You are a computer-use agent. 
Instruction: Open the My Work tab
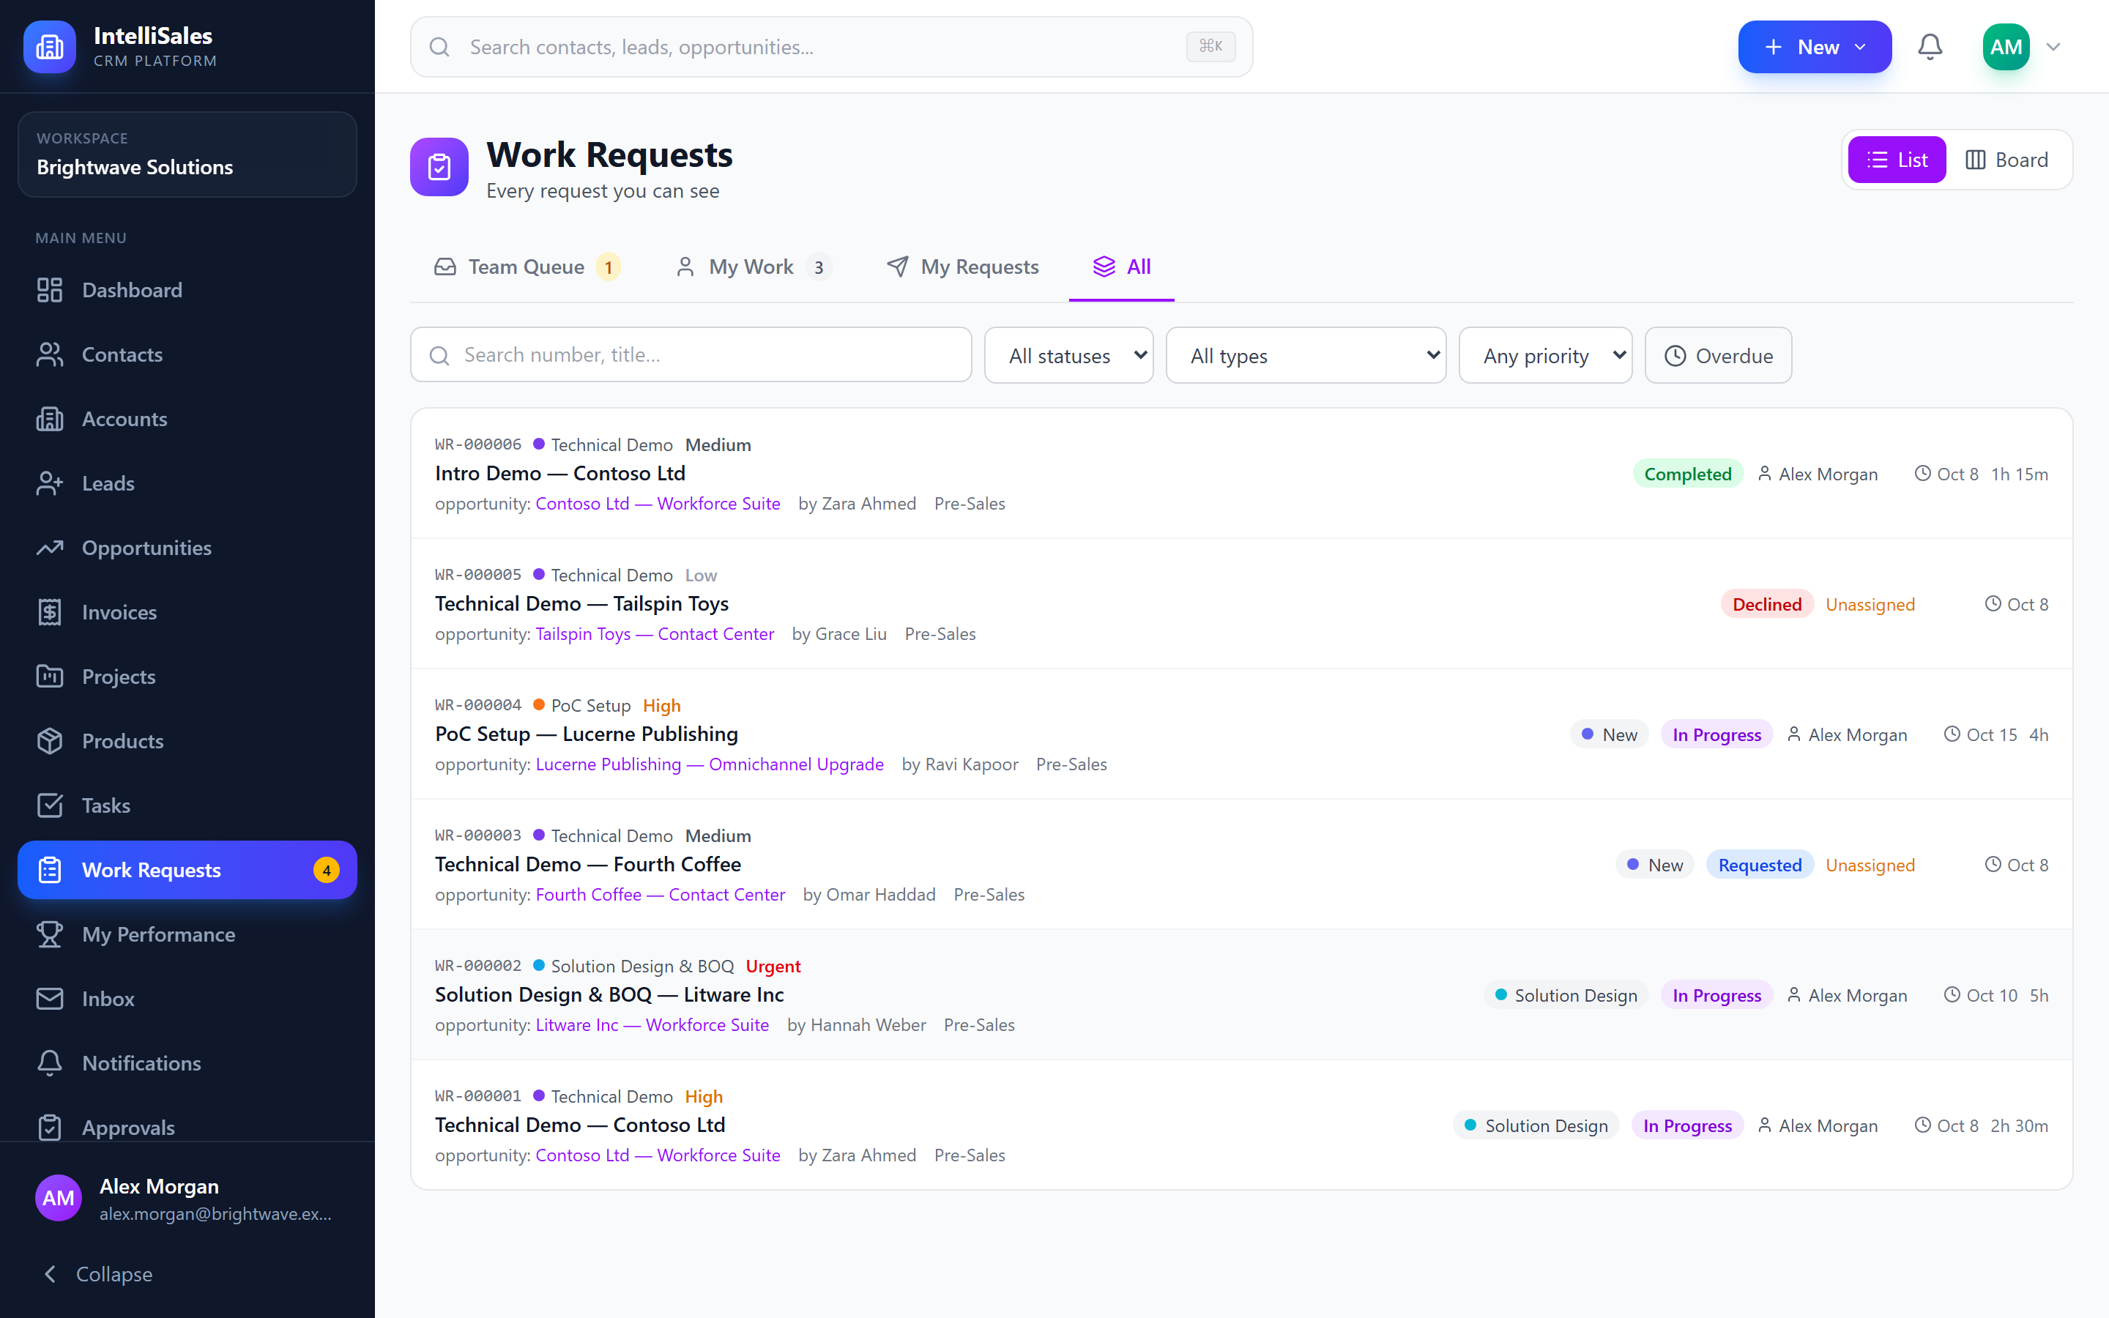coord(752,267)
